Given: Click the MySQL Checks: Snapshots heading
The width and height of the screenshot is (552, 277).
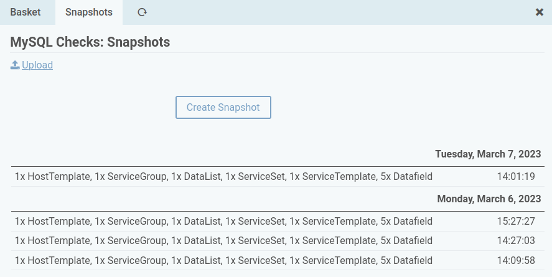Looking at the screenshot, I should click(x=90, y=42).
